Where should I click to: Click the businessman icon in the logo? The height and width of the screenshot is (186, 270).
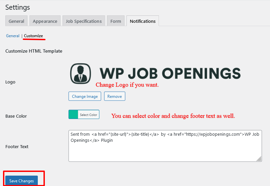pos(80,73)
